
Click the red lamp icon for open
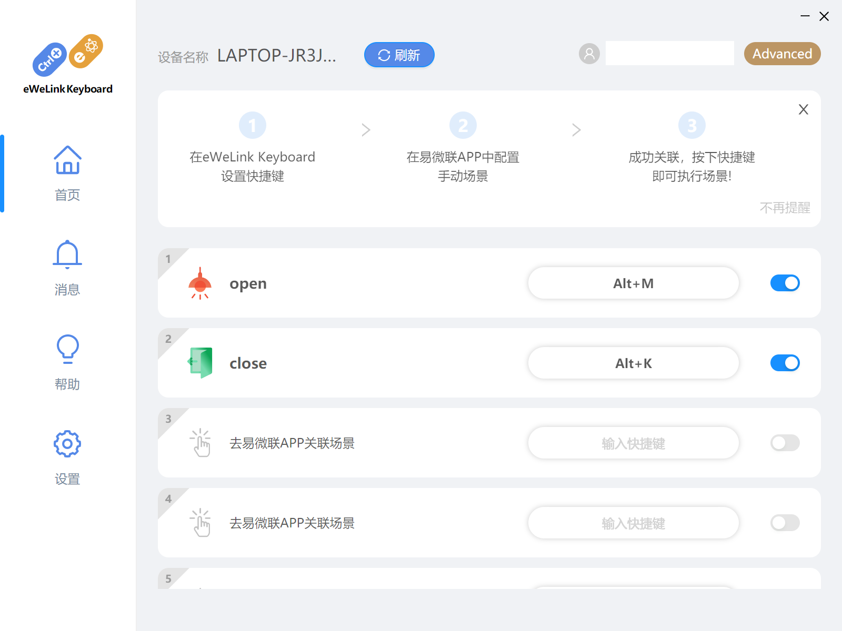200,283
